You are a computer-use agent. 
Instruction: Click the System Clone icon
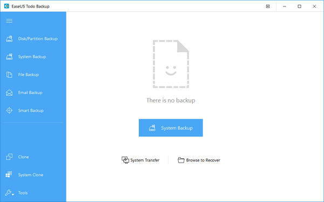[9, 174]
